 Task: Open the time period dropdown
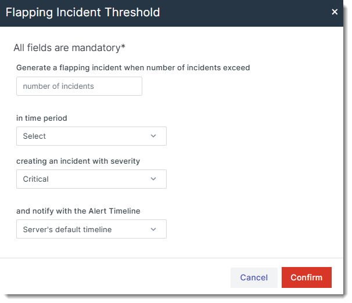(x=91, y=136)
